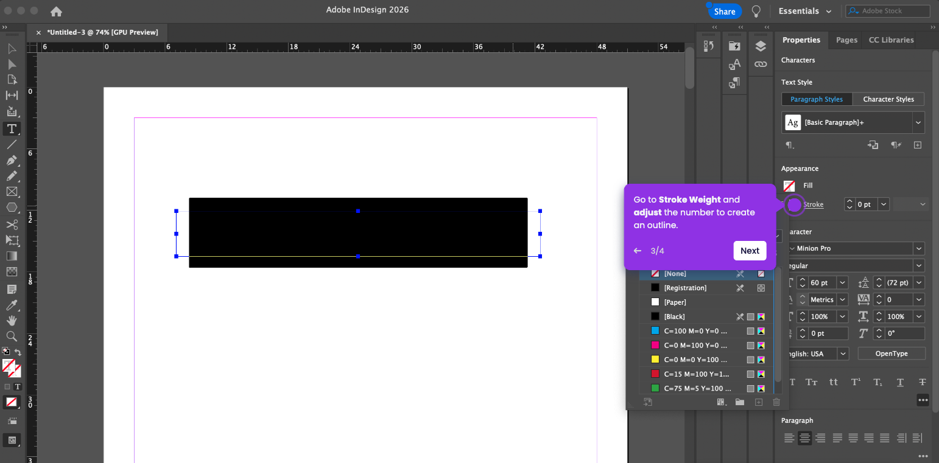Select the Properties tab
939x463 pixels.
pos(801,40)
